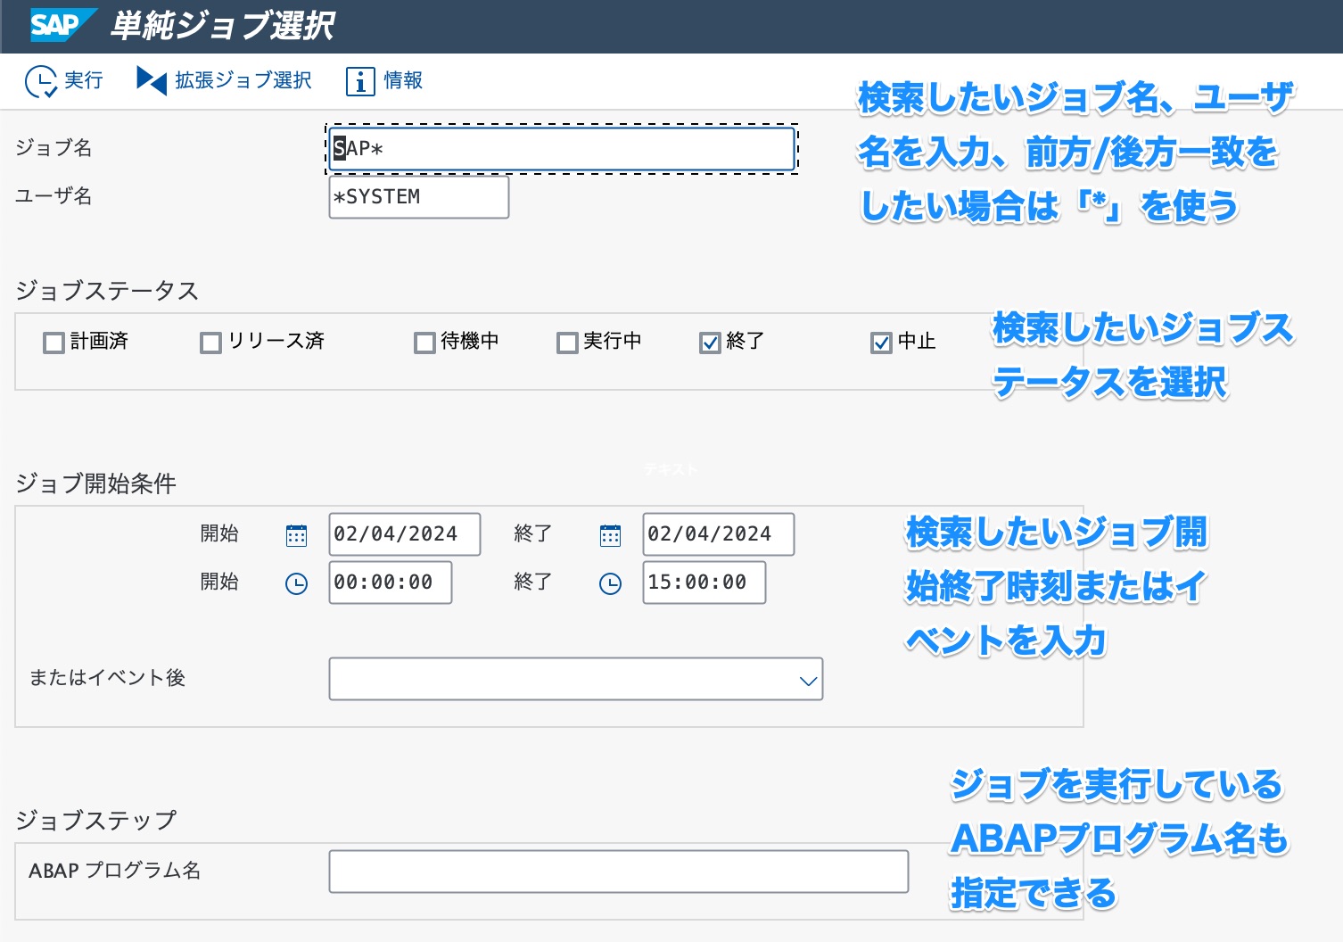Click the clock icon beside 開始 time

click(x=296, y=583)
